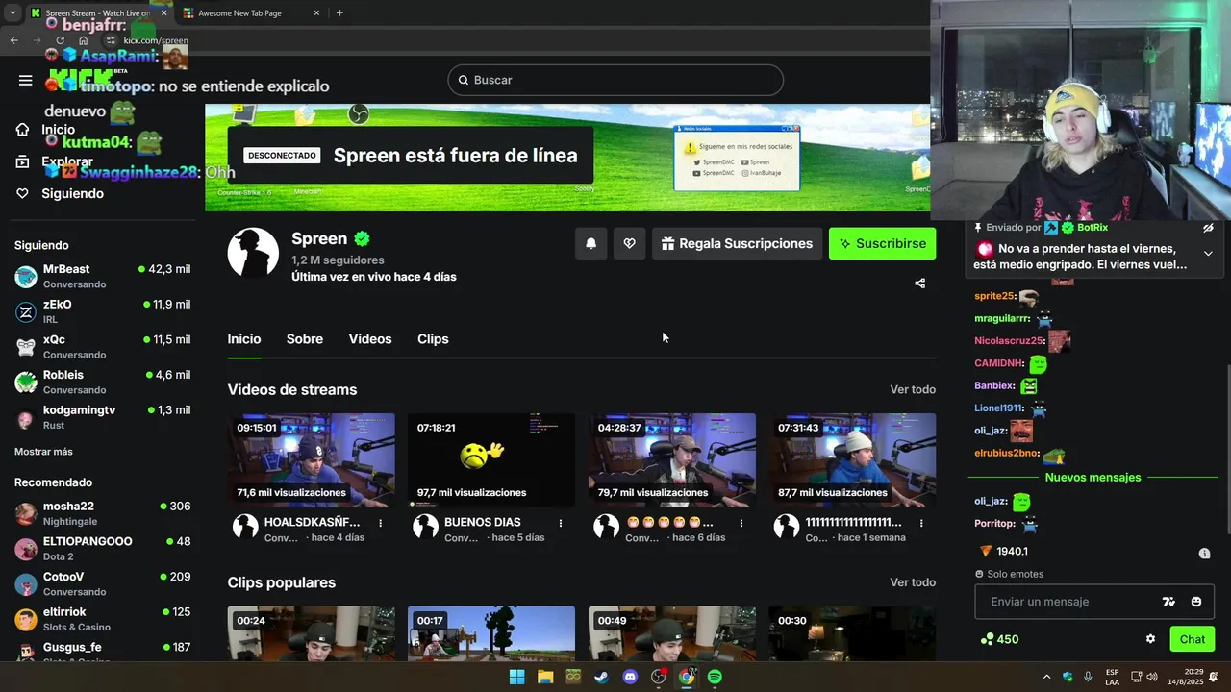Open xQc channel in sidebar
Screen dimensions: 1231x692
(x=102, y=347)
